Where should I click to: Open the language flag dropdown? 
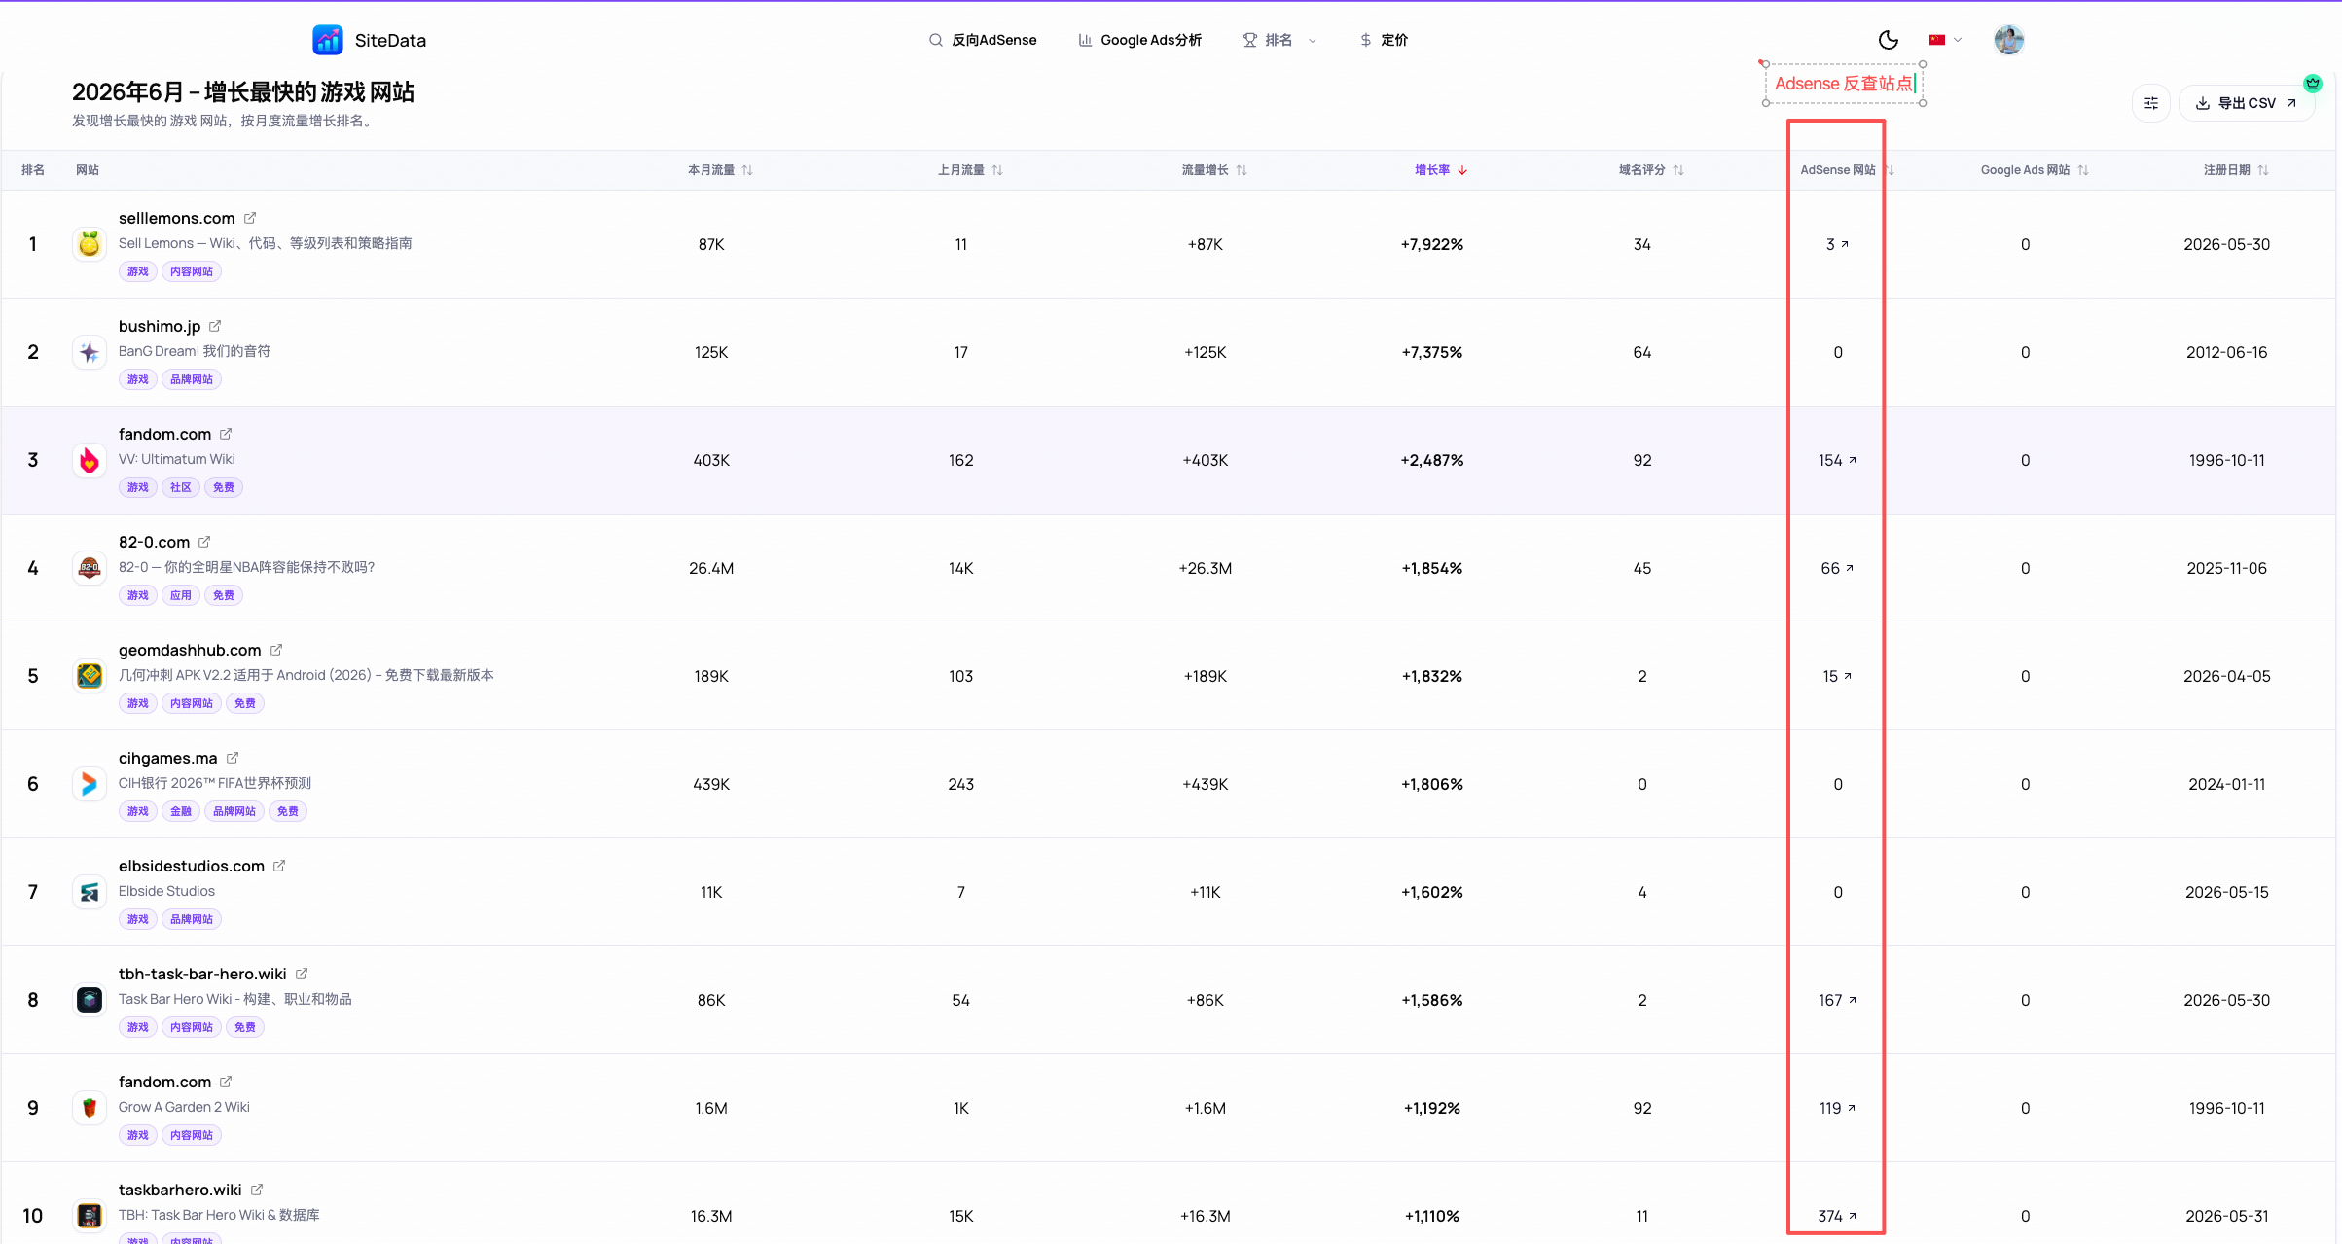(1945, 40)
